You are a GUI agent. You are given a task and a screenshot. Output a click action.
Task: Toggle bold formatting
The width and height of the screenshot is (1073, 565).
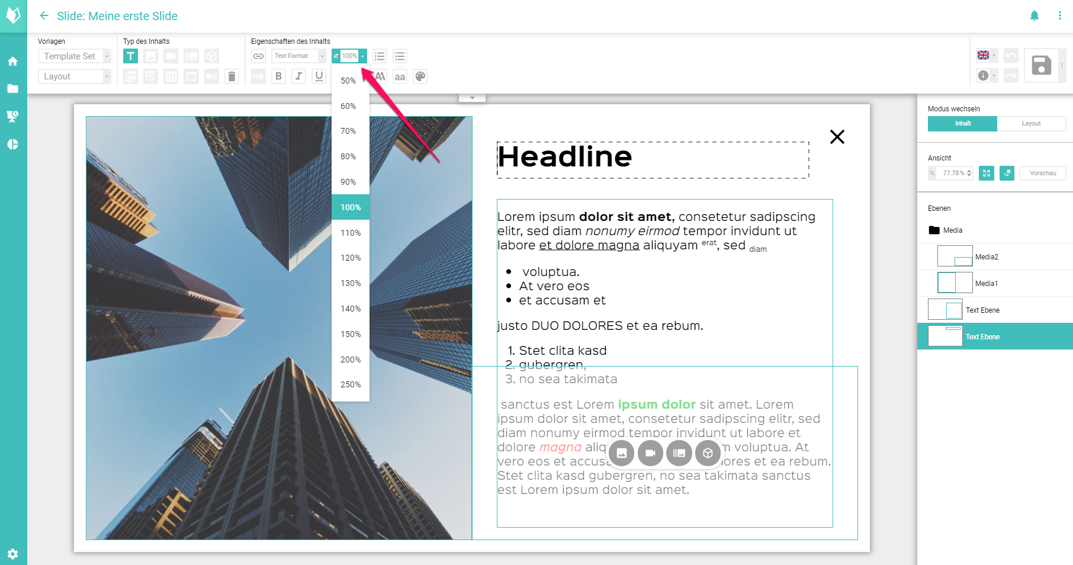click(x=278, y=76)
